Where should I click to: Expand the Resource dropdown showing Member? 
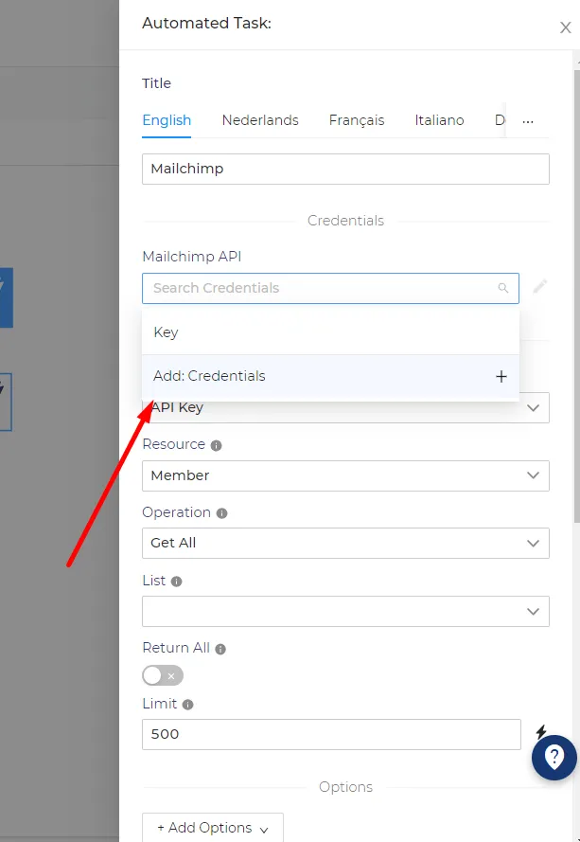pyautogui.click(x=345, y=475)
